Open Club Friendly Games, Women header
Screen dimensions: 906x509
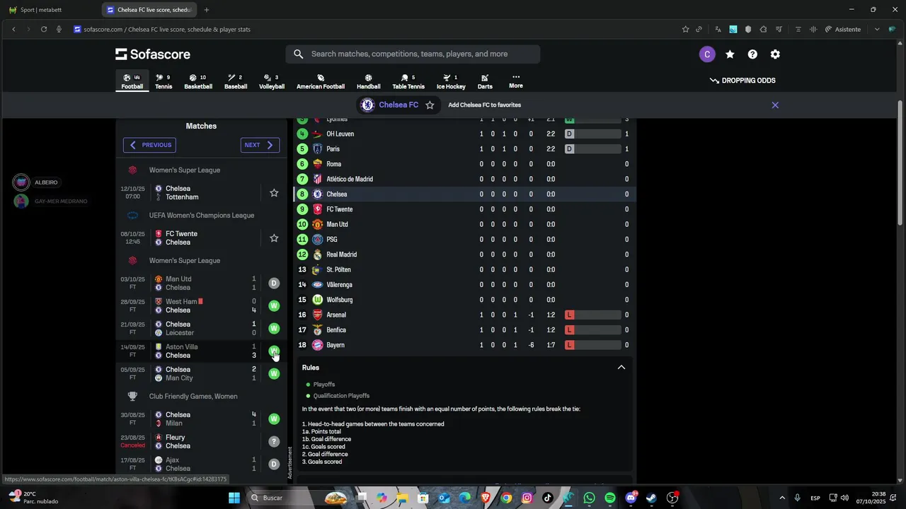pos(201,397)
